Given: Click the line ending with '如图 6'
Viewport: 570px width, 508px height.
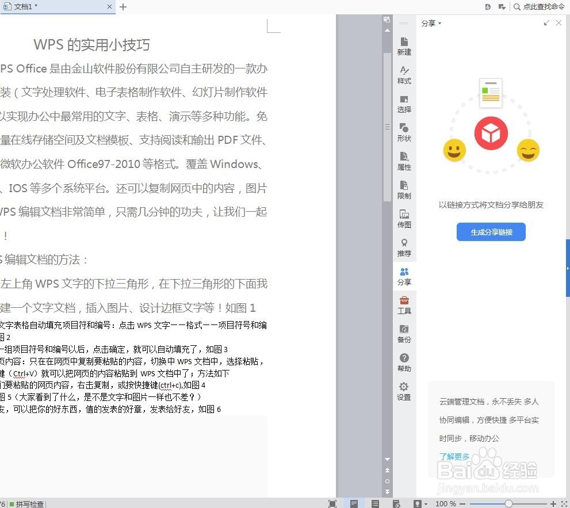Looking at the screenshot, I should pyautogui.click(x=110, y=409).
